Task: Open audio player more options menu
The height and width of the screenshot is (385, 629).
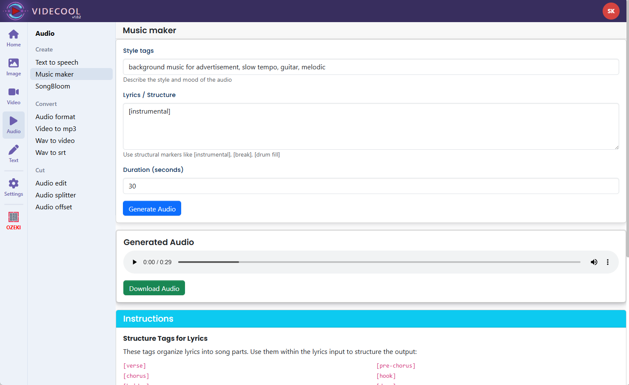Action: pos(608,262)
